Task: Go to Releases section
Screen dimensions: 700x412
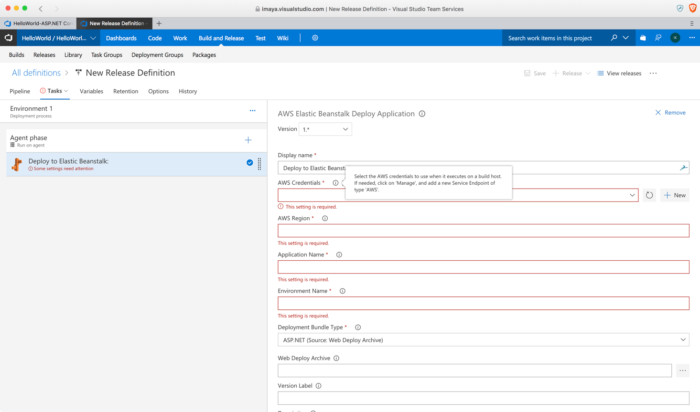Action: pos(44,55)
